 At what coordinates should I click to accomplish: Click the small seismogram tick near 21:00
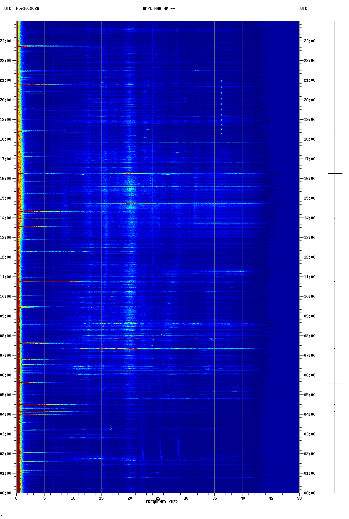335,78
